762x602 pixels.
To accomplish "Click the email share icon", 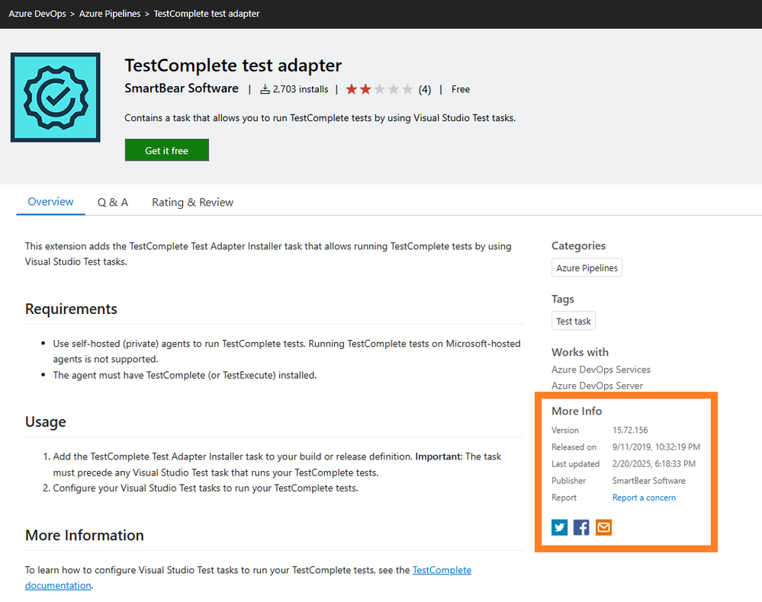I will tap(603, 527).
